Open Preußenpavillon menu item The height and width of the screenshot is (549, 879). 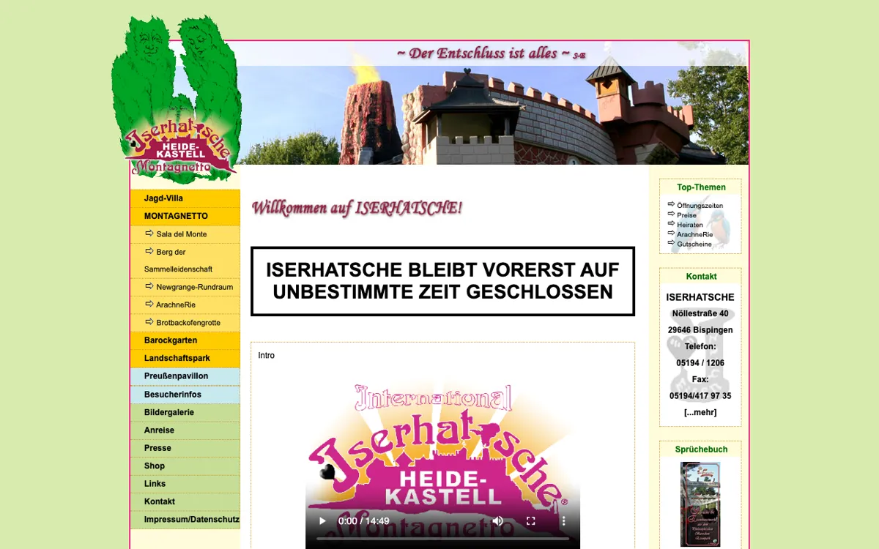click(x=185, y=376)
